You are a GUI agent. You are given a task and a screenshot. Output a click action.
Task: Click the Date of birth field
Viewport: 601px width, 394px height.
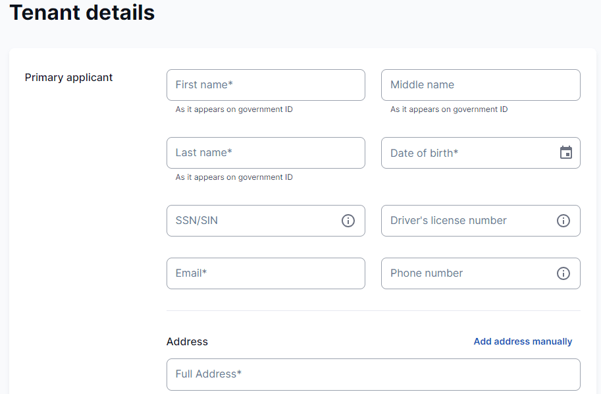[467, 153]
